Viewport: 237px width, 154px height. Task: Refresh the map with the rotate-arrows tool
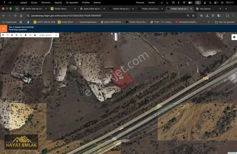12,35
